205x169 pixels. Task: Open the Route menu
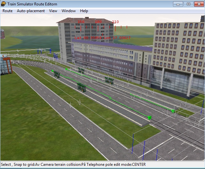point(8,11)
